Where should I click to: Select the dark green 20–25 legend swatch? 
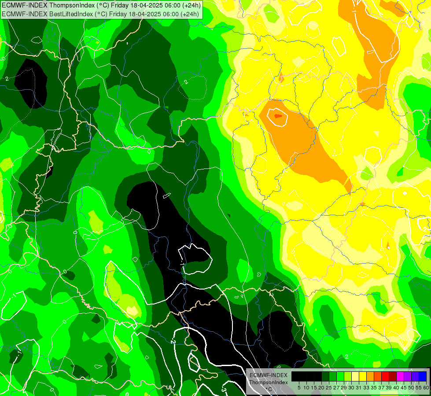click(325, 376)
